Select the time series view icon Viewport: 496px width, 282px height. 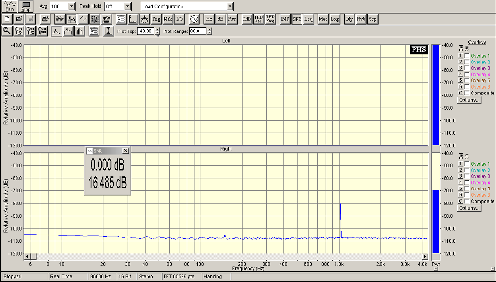59,19
